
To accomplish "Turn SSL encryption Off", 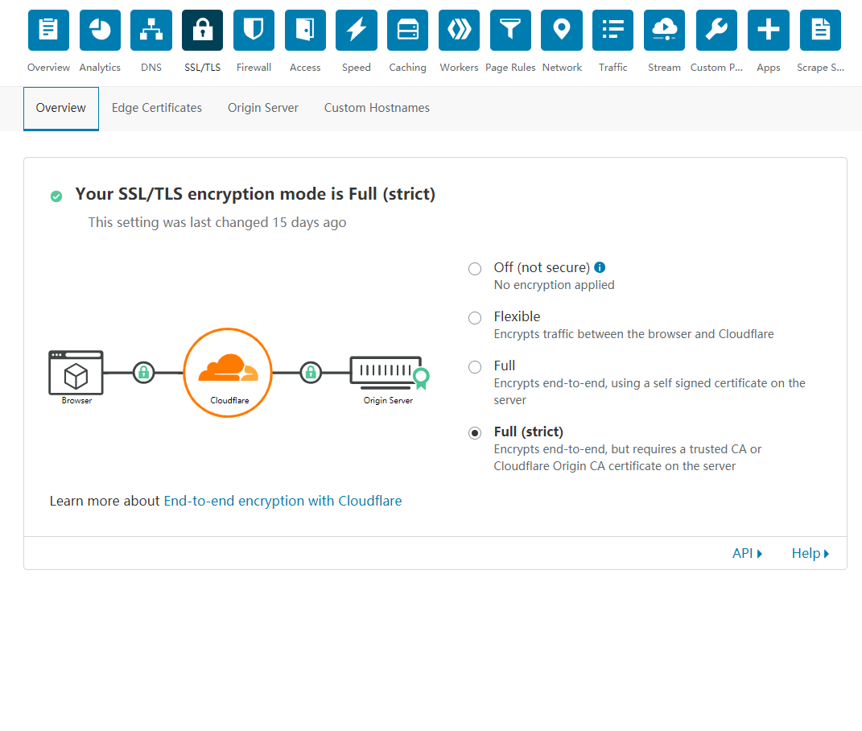I will pos(475,268).
